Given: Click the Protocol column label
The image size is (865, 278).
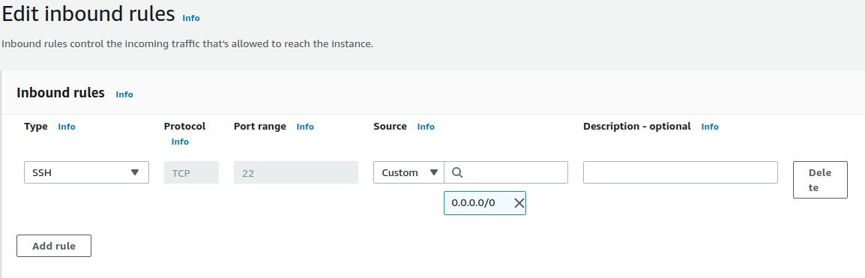Looking at the screenshot, I should coord(185,127).
